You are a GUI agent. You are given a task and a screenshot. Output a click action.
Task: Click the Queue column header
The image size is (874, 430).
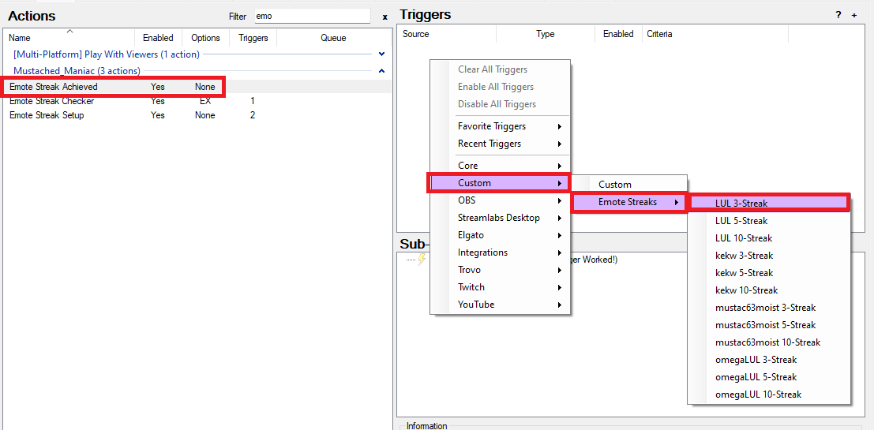[333, 38]
